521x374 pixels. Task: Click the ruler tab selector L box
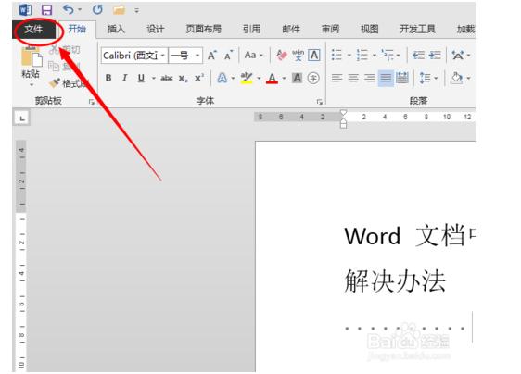point(22,118)
